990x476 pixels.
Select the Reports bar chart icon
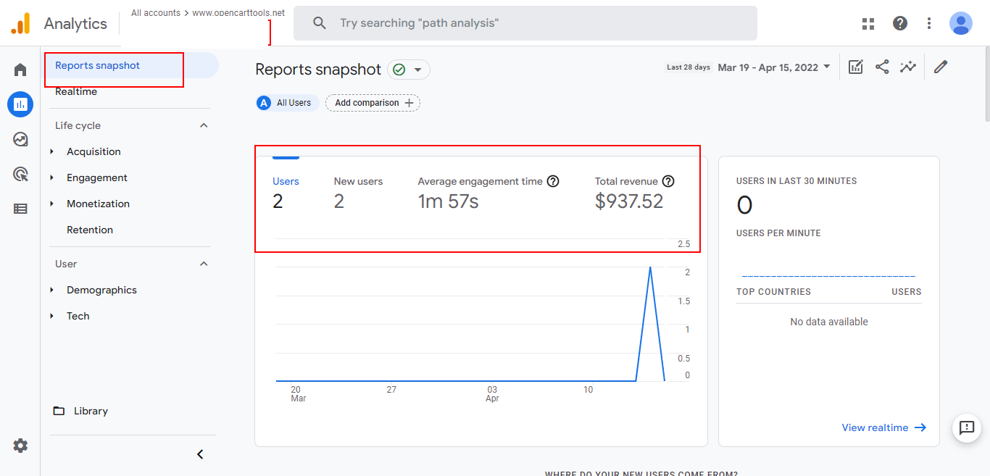tap(20, 104)
